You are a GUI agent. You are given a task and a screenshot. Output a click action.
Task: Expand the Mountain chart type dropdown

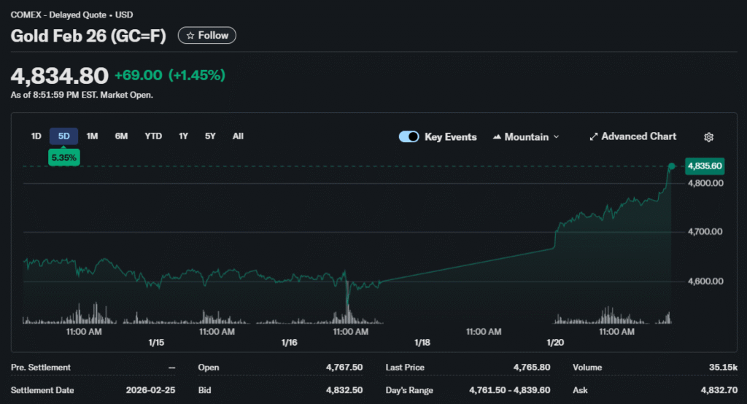coord(556,137)
